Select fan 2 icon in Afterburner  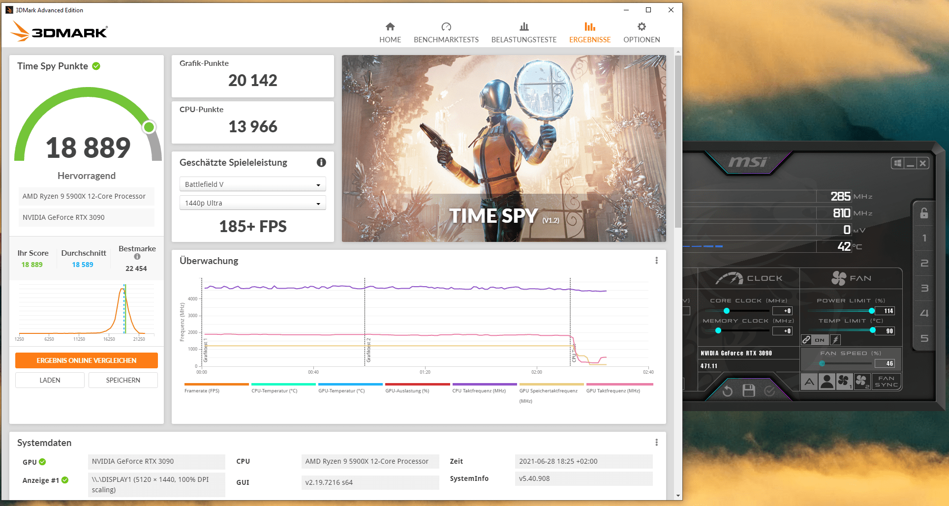point(862,382)
